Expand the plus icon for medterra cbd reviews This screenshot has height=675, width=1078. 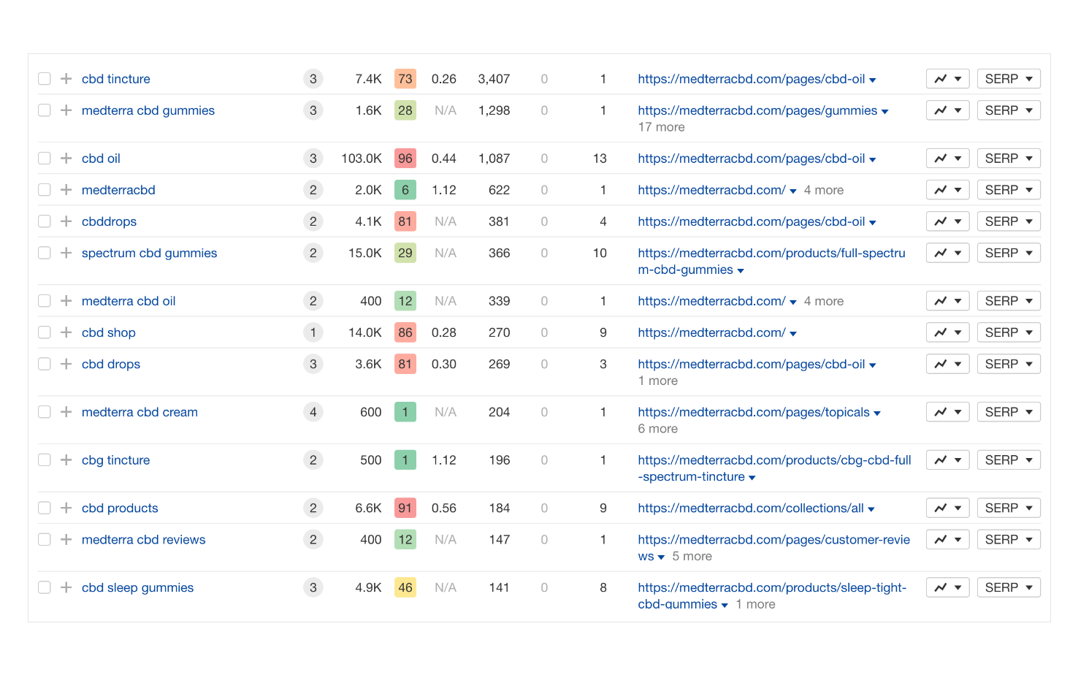66,540
